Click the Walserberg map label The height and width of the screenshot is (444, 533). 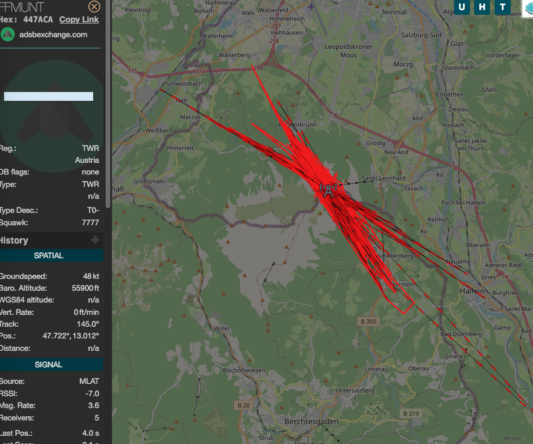[x=234, y=55]
